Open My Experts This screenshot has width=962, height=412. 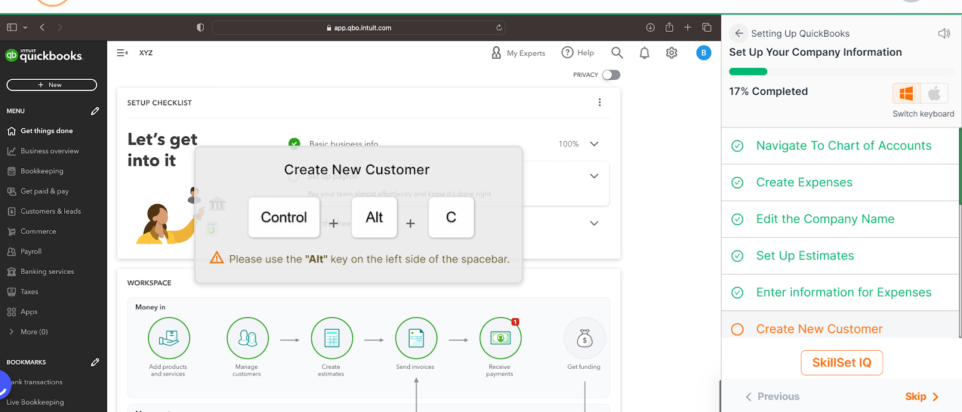pos(518,53)
